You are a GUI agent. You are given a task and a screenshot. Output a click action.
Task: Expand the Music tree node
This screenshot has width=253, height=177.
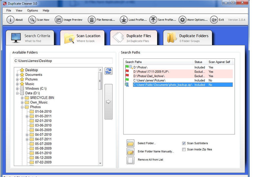[x=17, y=84]
